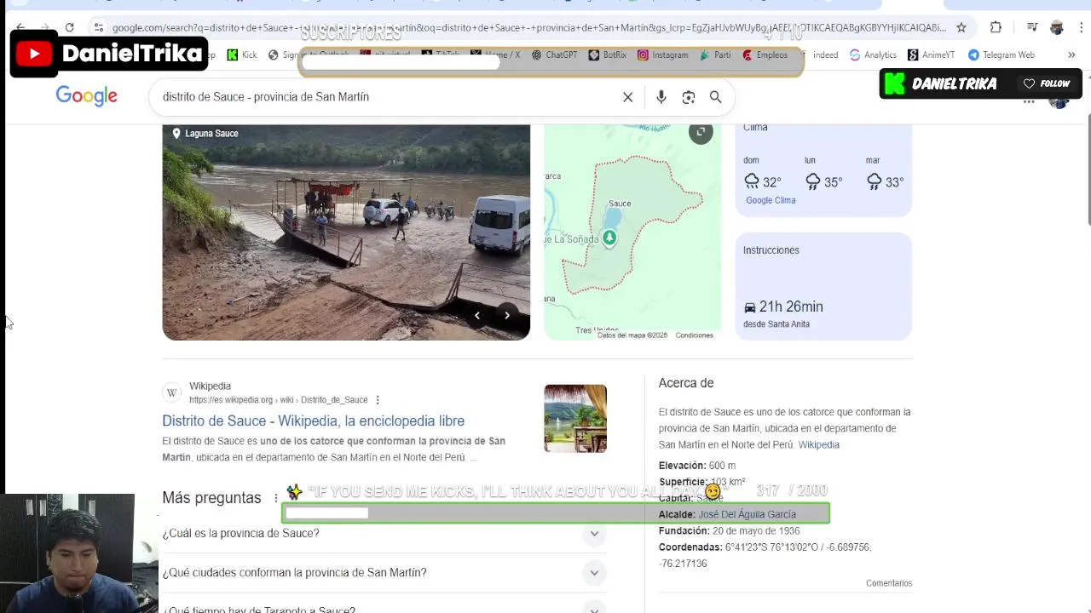Expand the Sauce district map

[701, 132]
